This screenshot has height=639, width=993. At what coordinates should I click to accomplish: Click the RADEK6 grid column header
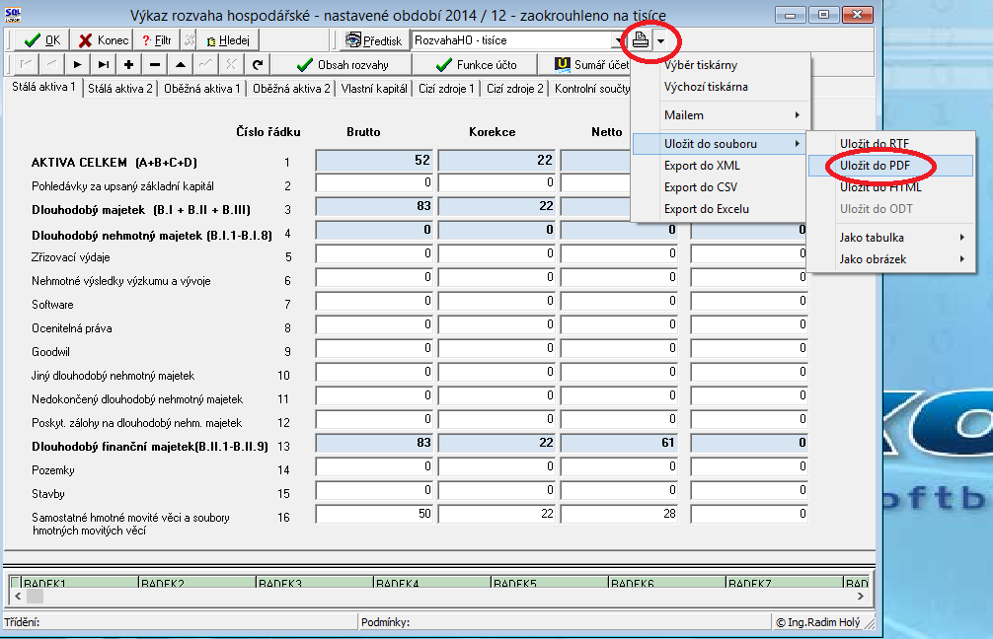[667, 582]
